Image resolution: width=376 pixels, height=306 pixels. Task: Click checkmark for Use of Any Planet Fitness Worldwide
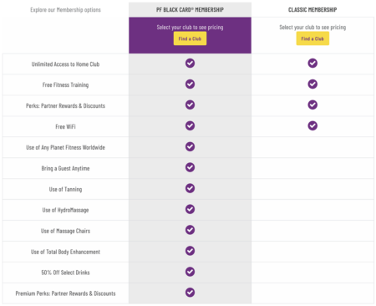coord(190,146)
